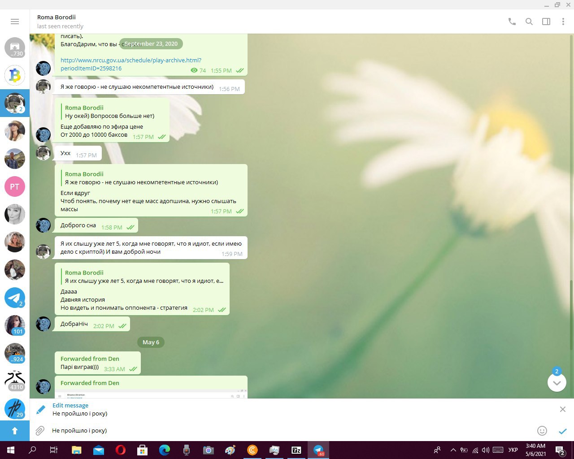Open Microsoft Edge from taskbar
This screenshot has height=459, width=574.
click(x=165, y=450)
